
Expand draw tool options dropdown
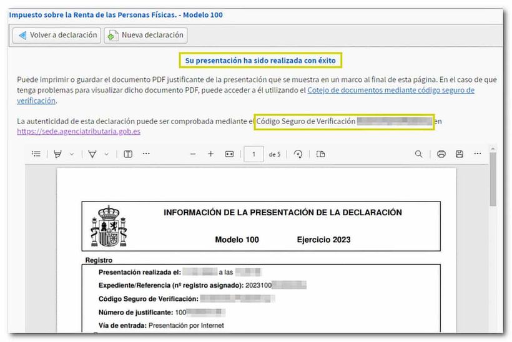pos(106,154)
